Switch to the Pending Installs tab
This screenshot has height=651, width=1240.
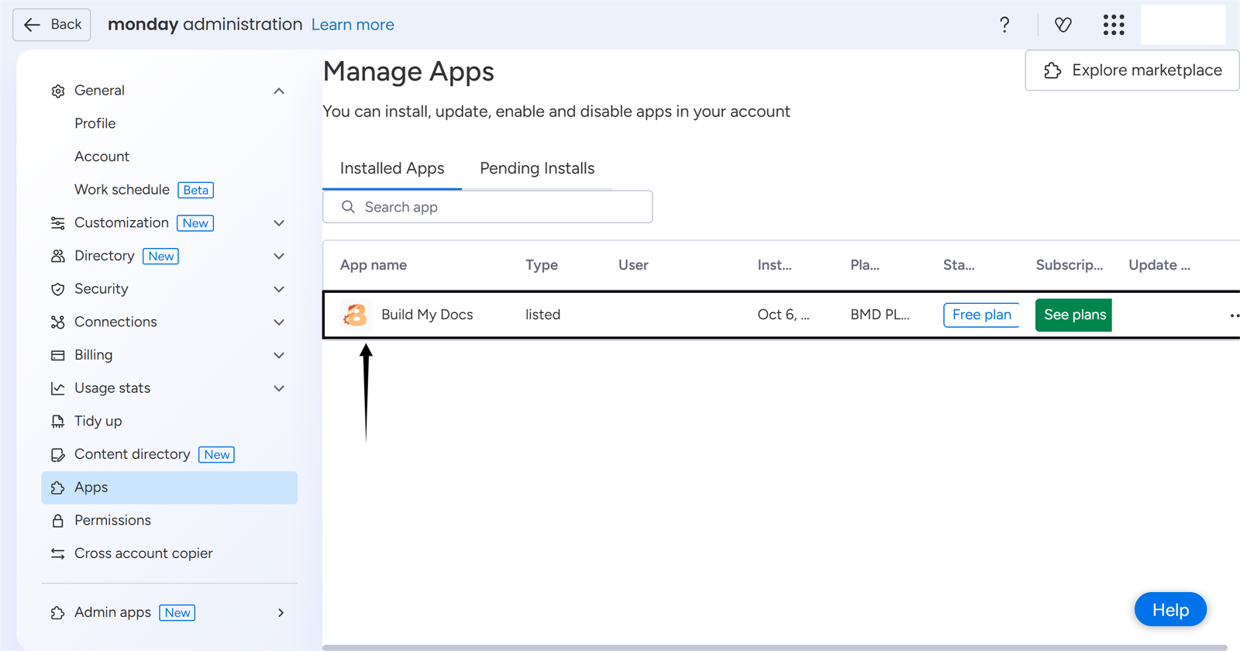click(537, 168)
